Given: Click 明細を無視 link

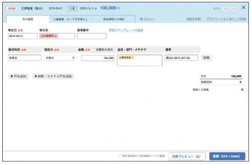Looking at the screenshot, I should pyautogui.click(x=193, y=19).
